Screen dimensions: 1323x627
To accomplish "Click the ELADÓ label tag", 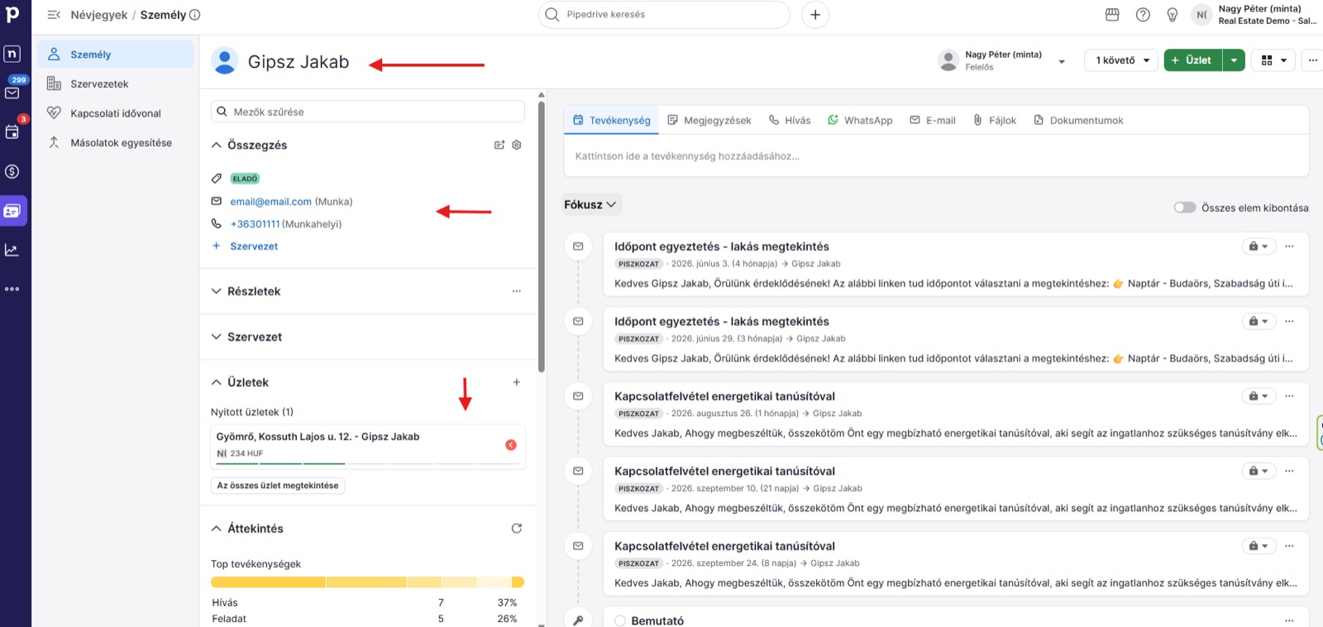I will click(245, 179).
